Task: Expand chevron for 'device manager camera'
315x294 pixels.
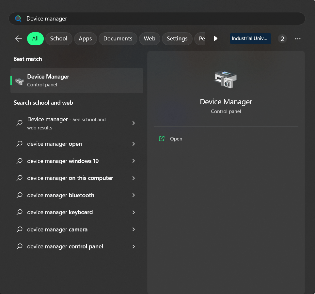Action: tap(134, 229)
